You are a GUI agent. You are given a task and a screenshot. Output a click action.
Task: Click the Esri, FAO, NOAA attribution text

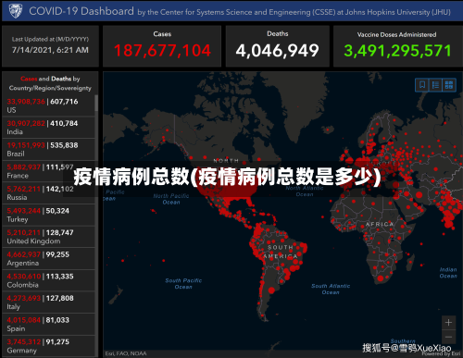pos(126,353)
